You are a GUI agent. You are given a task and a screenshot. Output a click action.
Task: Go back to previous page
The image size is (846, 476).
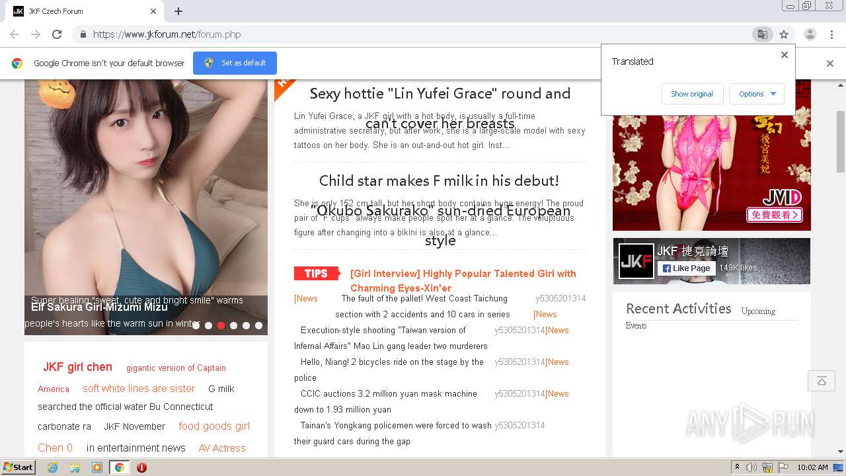pos(15,34)
